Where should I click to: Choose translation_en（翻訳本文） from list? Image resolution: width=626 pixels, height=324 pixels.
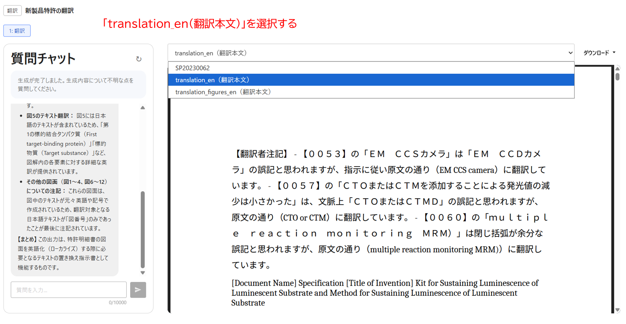tap(371, 80)
